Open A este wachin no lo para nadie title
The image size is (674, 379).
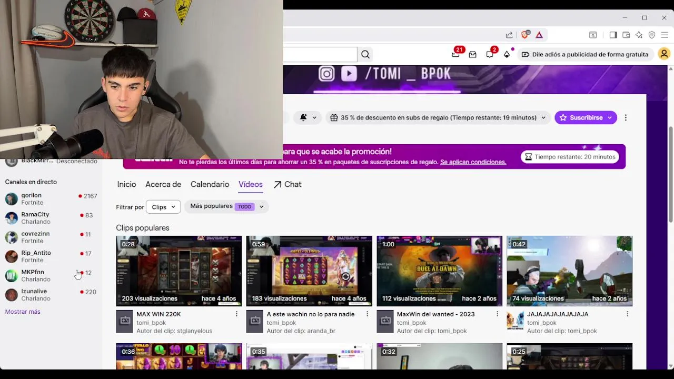tap(311, 314)
